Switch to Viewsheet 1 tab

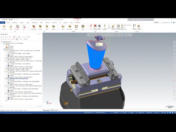click(56, 110)
